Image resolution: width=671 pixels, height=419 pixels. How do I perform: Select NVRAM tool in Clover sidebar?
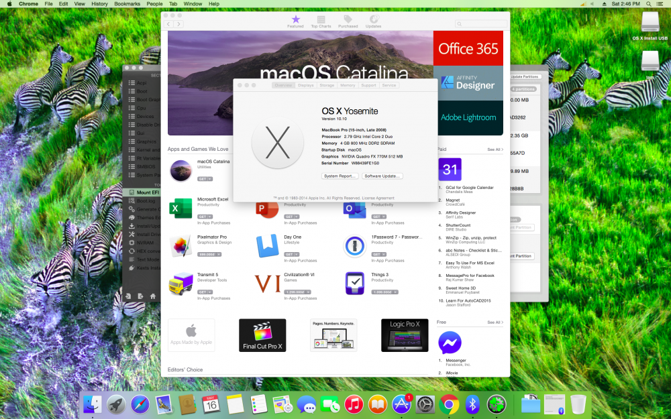142,243
